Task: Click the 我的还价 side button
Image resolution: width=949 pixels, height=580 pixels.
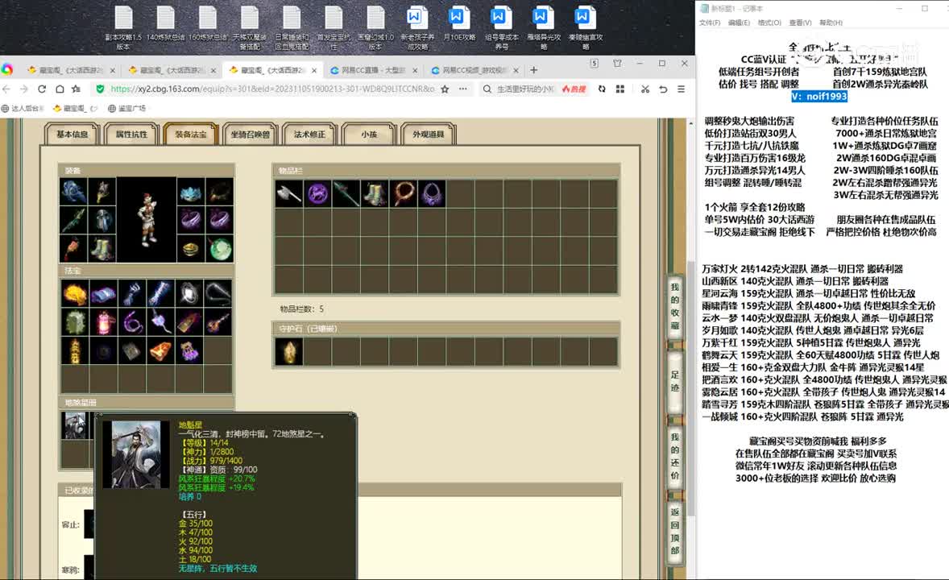Action: click(x=675, y=456)
